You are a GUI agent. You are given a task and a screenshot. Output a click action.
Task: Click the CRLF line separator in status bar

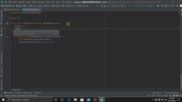point(153,95)
